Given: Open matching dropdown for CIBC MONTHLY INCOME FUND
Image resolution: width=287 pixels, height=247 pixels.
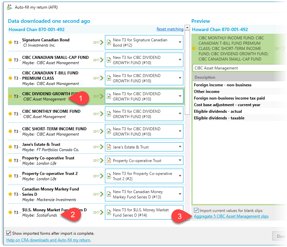Looking at the screenshot, I should tap(144, 114).
